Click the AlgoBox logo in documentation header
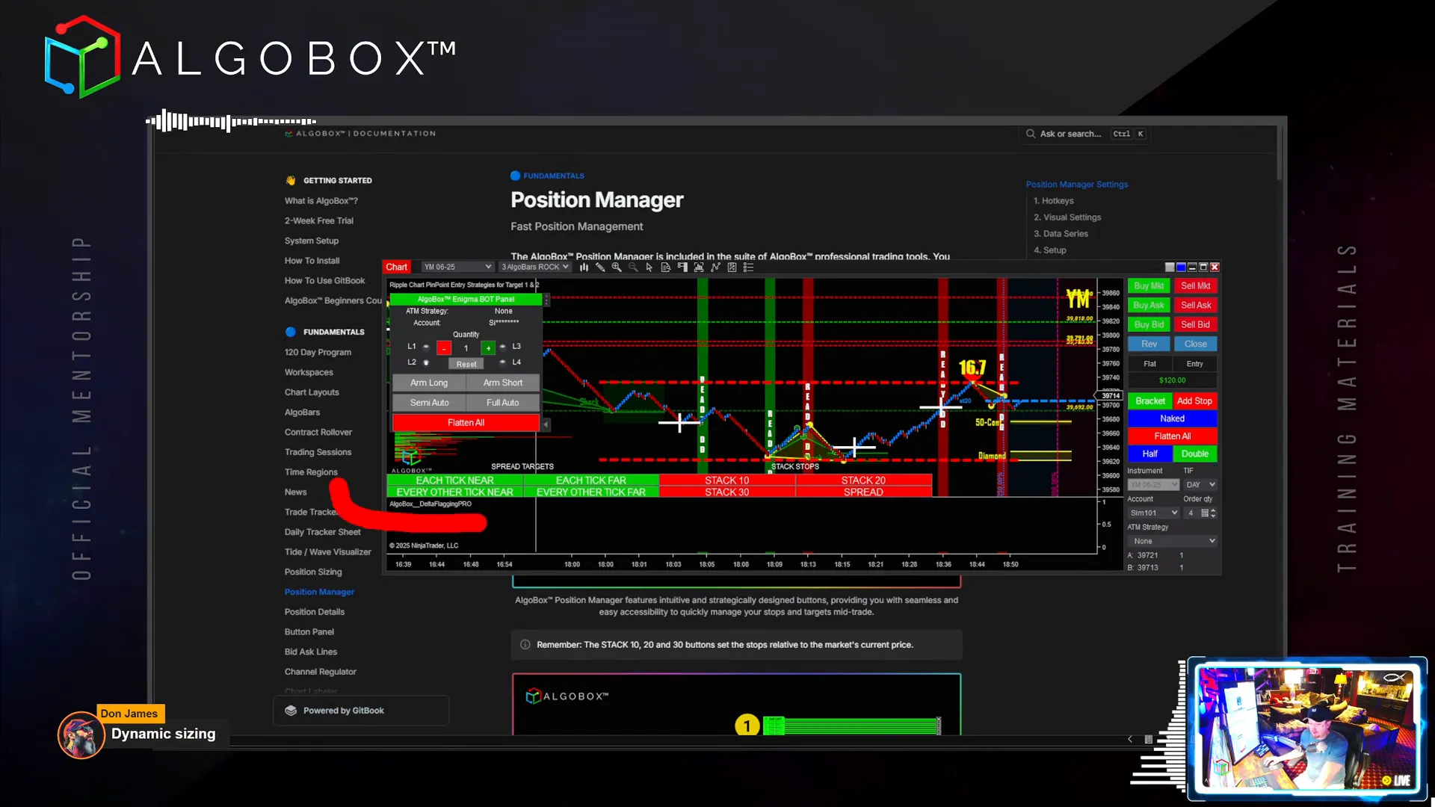 point(288,134)
